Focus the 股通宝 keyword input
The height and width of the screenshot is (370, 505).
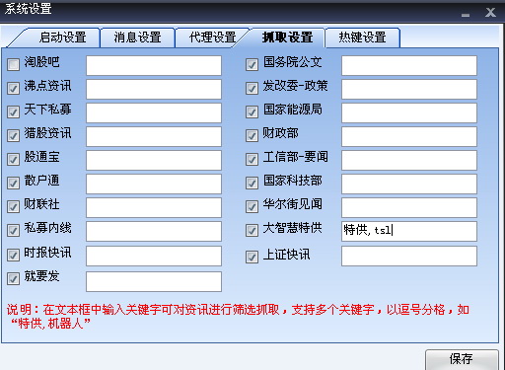154,160
